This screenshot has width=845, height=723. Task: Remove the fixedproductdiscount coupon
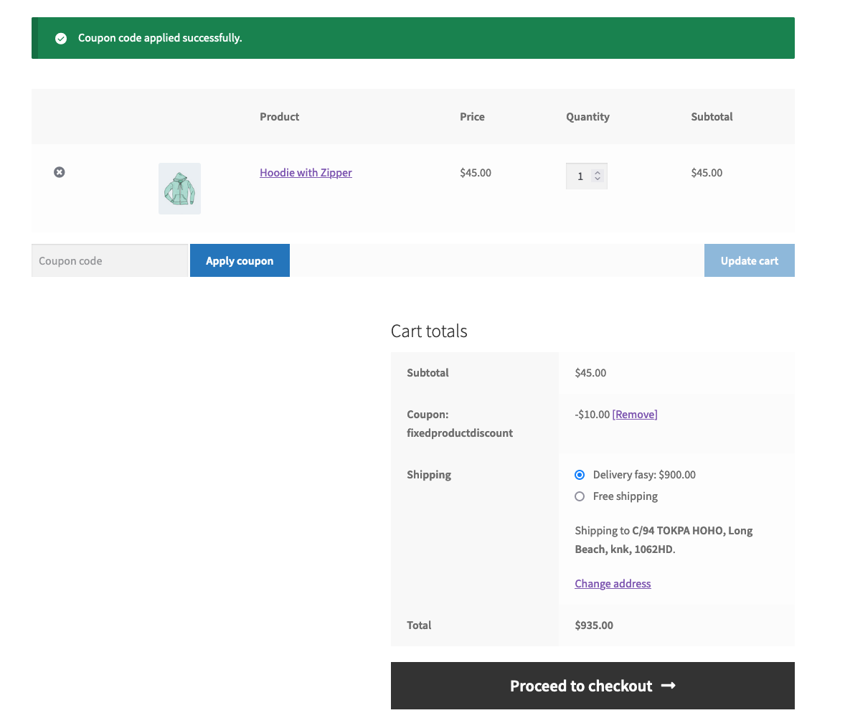pos(635,414)
